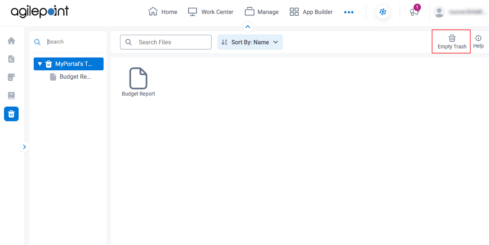Open Work Center
Screen dimensions: 489x245
click(x=210, y=12)
